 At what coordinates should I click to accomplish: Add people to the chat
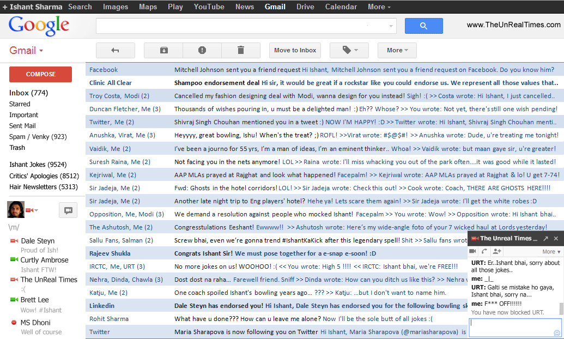tap(497, 251)
